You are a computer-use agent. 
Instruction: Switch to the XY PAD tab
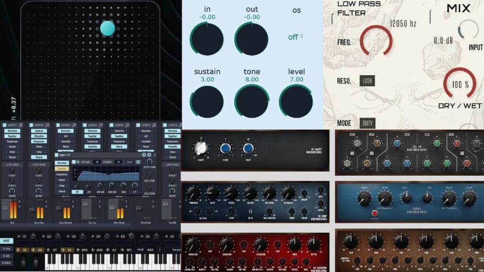(x=7, y=249)
